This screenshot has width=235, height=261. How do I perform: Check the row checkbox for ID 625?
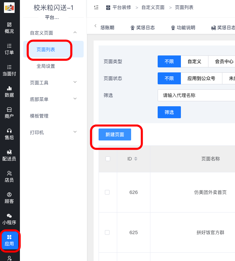(107, 232)
